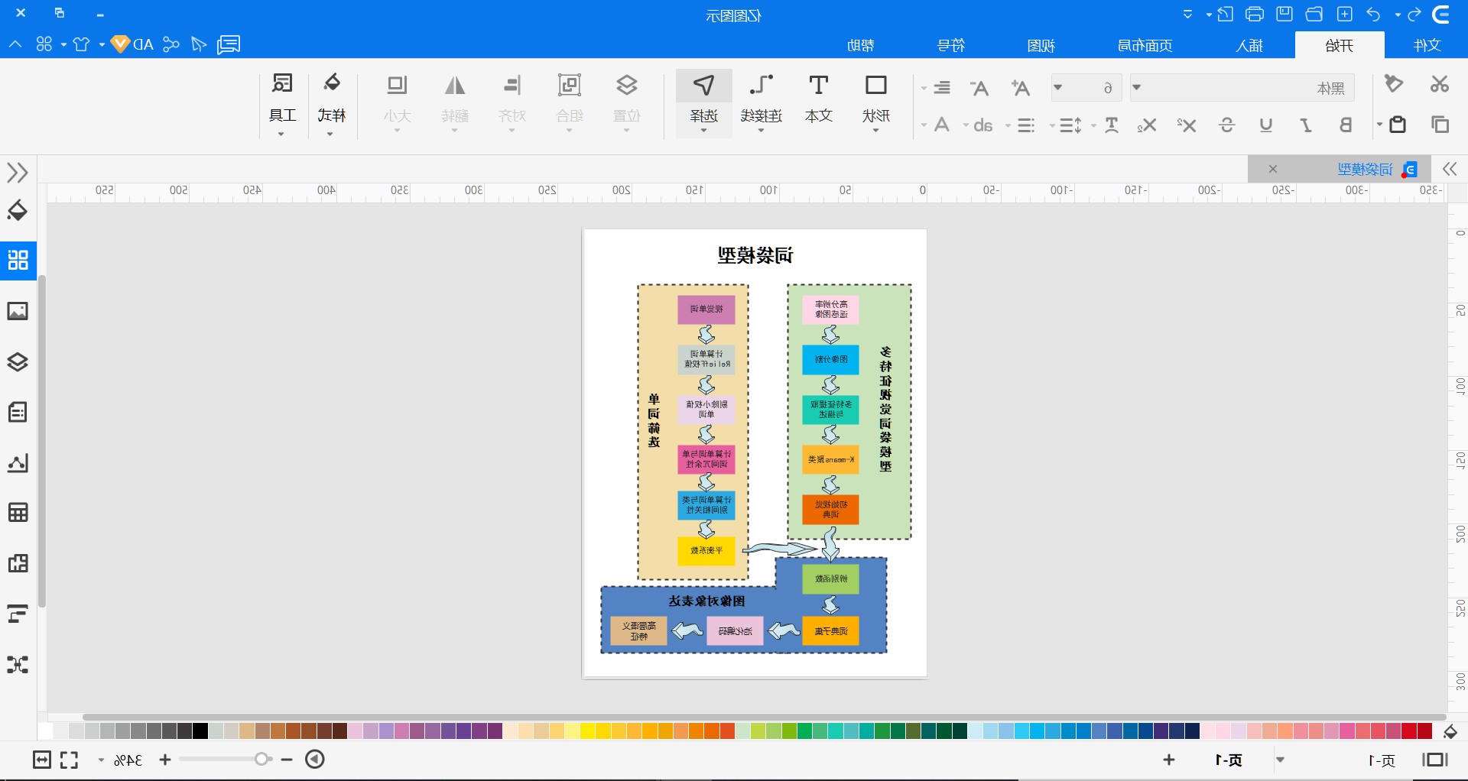The image size is (1468, 781).
Task: Click the Decrease Font Size icon
Action: pos(980,88)
